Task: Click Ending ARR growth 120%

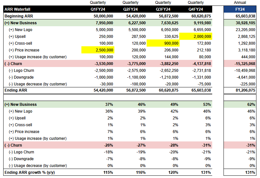Action: 173,172
